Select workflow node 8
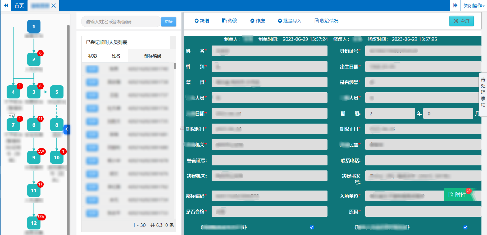487x235 pixels. 57,125
